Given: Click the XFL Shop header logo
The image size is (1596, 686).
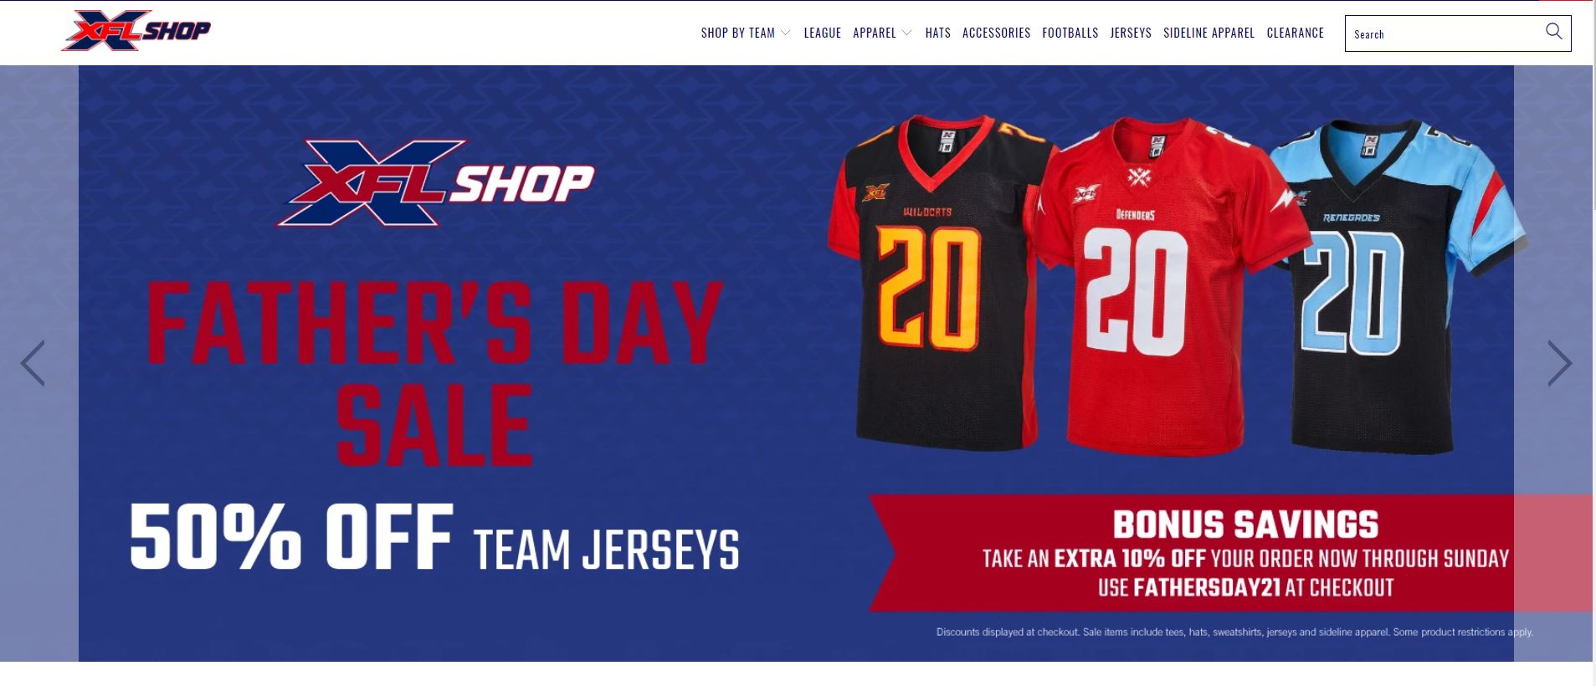Looking at the screenshot, I should click(x=136, y=31).
